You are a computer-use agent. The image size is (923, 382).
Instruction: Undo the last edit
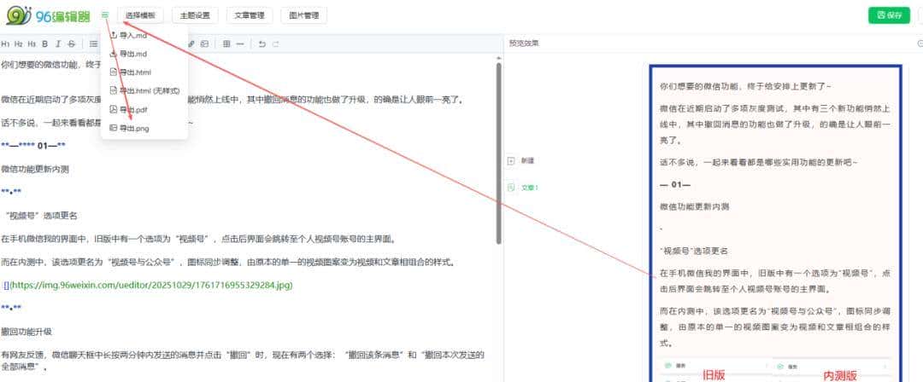pos(262,44)
